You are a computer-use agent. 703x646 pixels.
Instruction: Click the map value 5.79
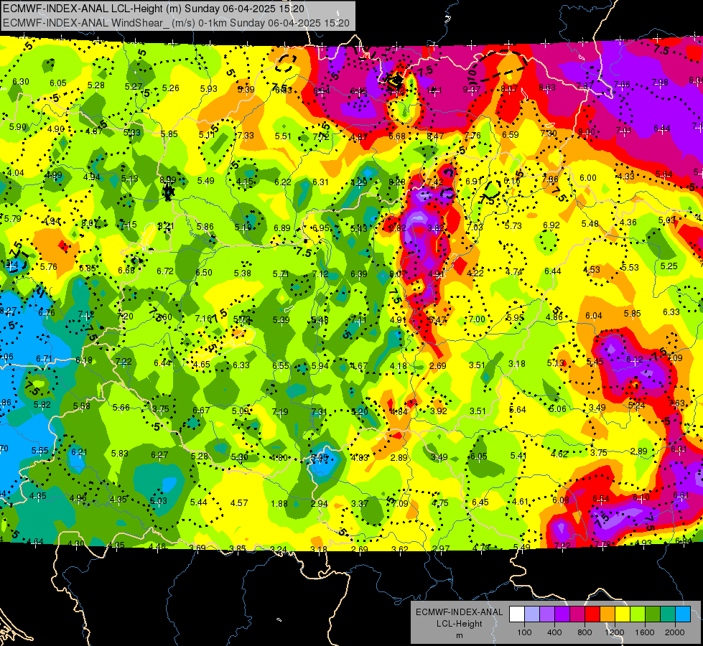point(12,219)
